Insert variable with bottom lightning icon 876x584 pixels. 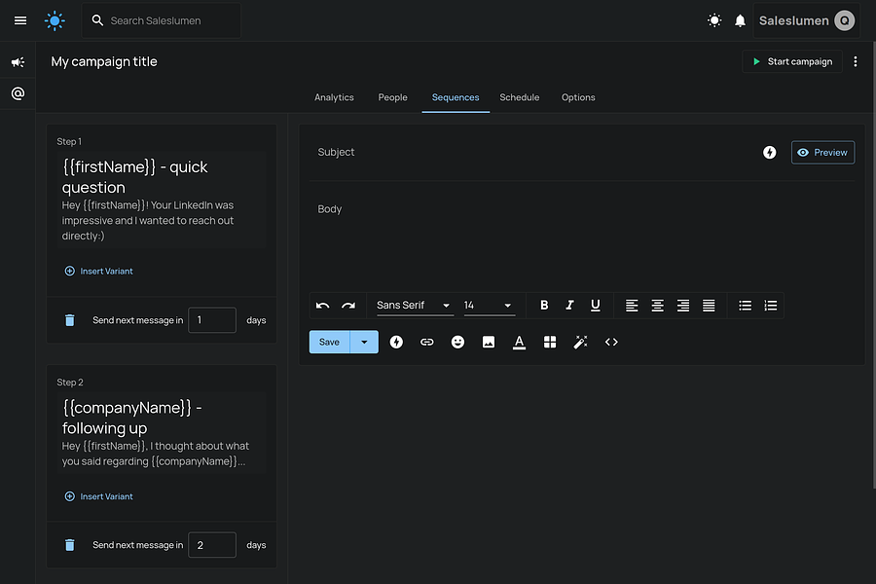pyautogui.click(x=396, y=342)
